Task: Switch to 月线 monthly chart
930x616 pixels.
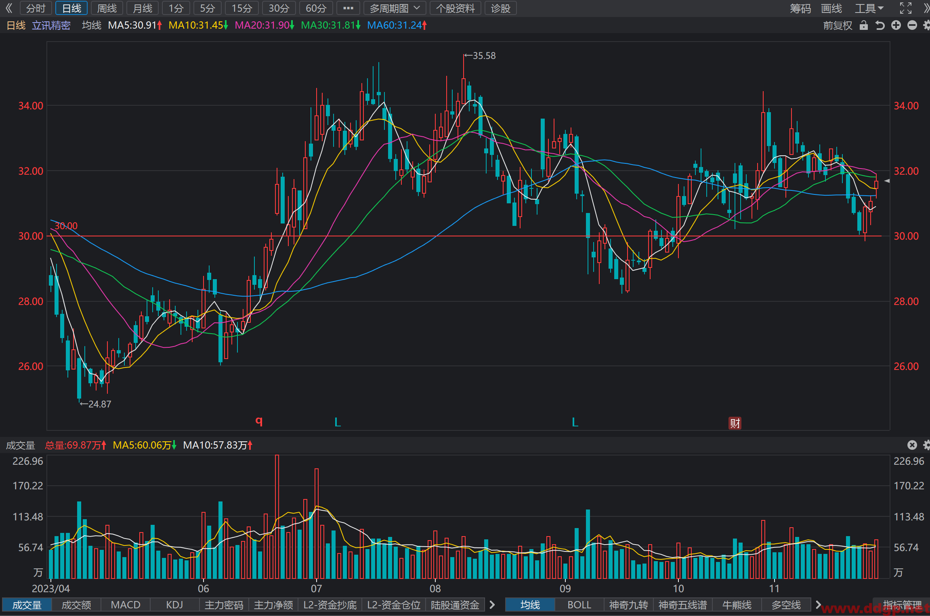Action: pyautogui.click(x=143, y=8)
